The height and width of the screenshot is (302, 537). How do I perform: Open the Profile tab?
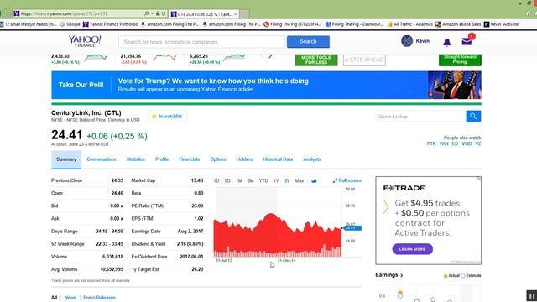[162, 159]
